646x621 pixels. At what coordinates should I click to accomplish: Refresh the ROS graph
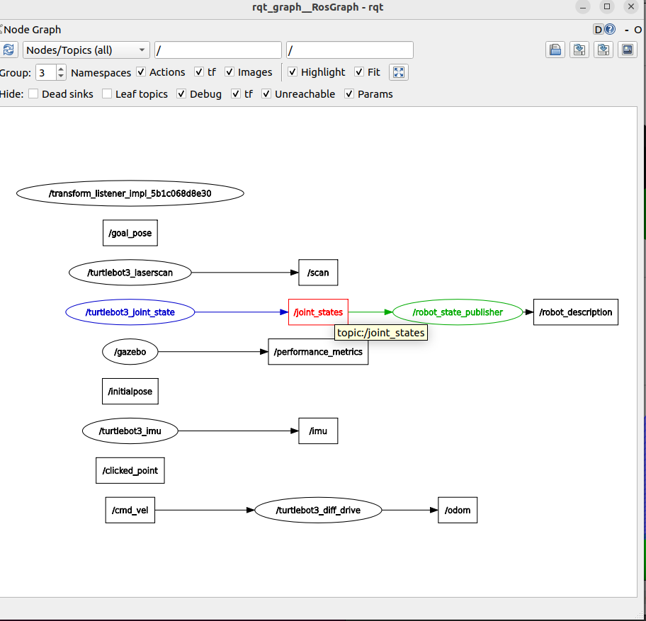tap(8, 50)
